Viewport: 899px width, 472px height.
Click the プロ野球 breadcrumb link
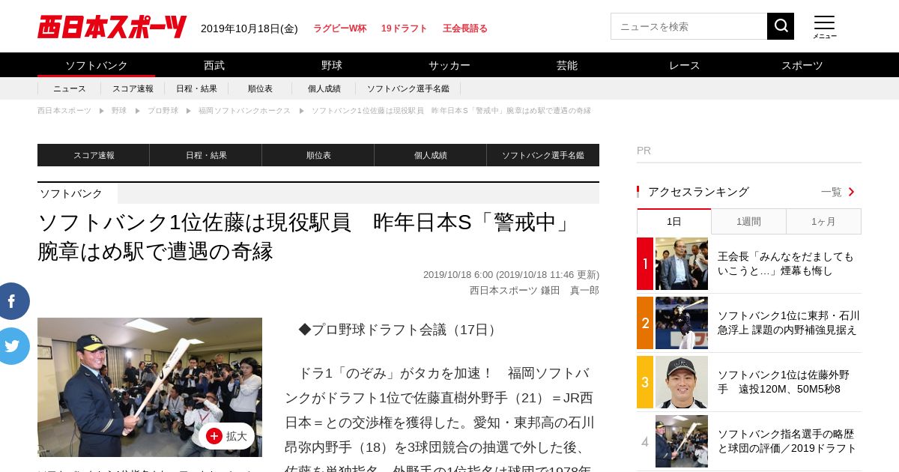pos(163,111)
